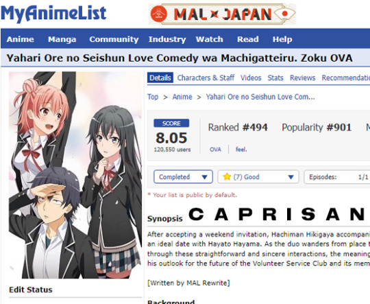Open the Manga menu
Viewport: 370px width, 304px height.
[62, 39]
